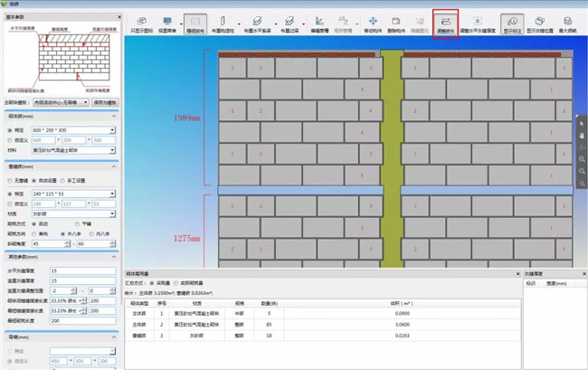Click zoom-in magnifier in right side strip
The image size is (588, 370).
[582, 159]
